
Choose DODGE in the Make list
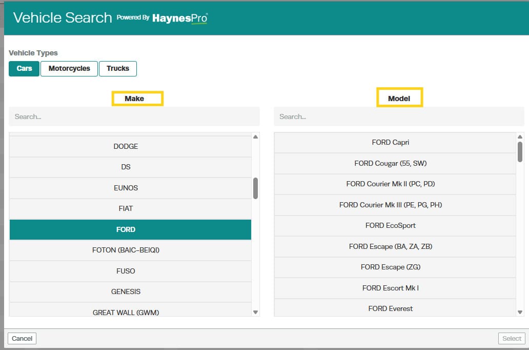pyautogui.click(x=130, y=147)
